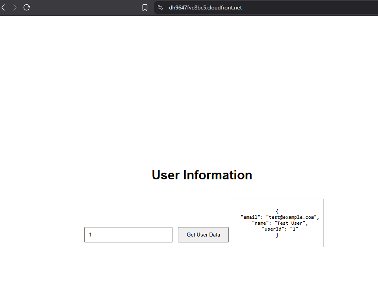Click the cloudfront.net URL in address bar
The width and height of the screenshot is (378, 285).
(205, 7)
